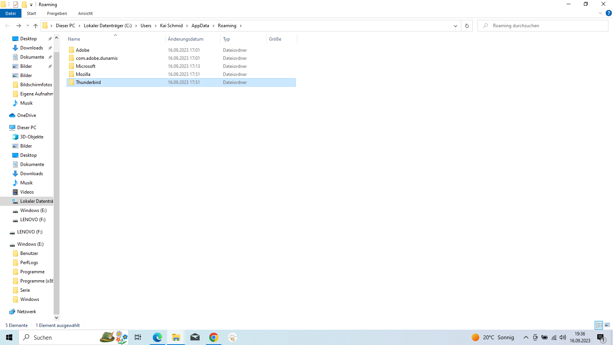Select OneDrive in the navigation pane

coord(26,115)
